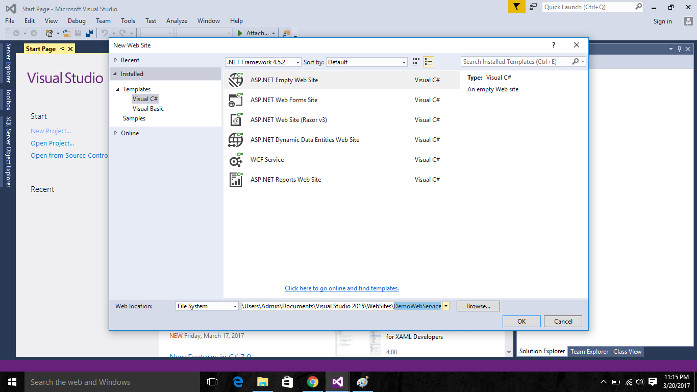Click the Send Feedback icon
This screenshot has height=392, width=697.
coord(533,7)
